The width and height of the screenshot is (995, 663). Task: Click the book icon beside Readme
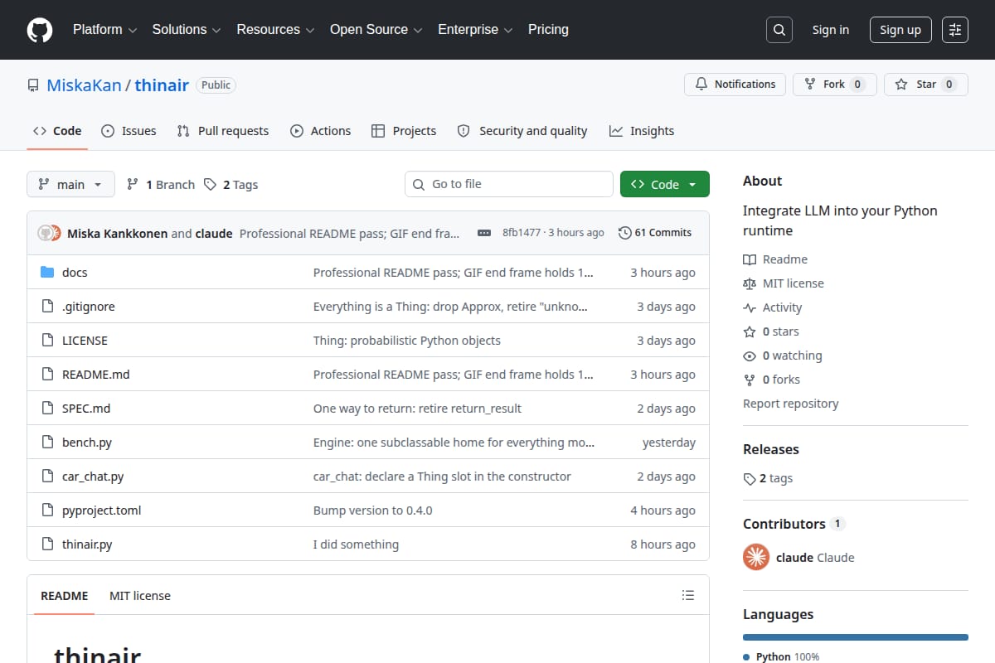click(x=750, y=259)
